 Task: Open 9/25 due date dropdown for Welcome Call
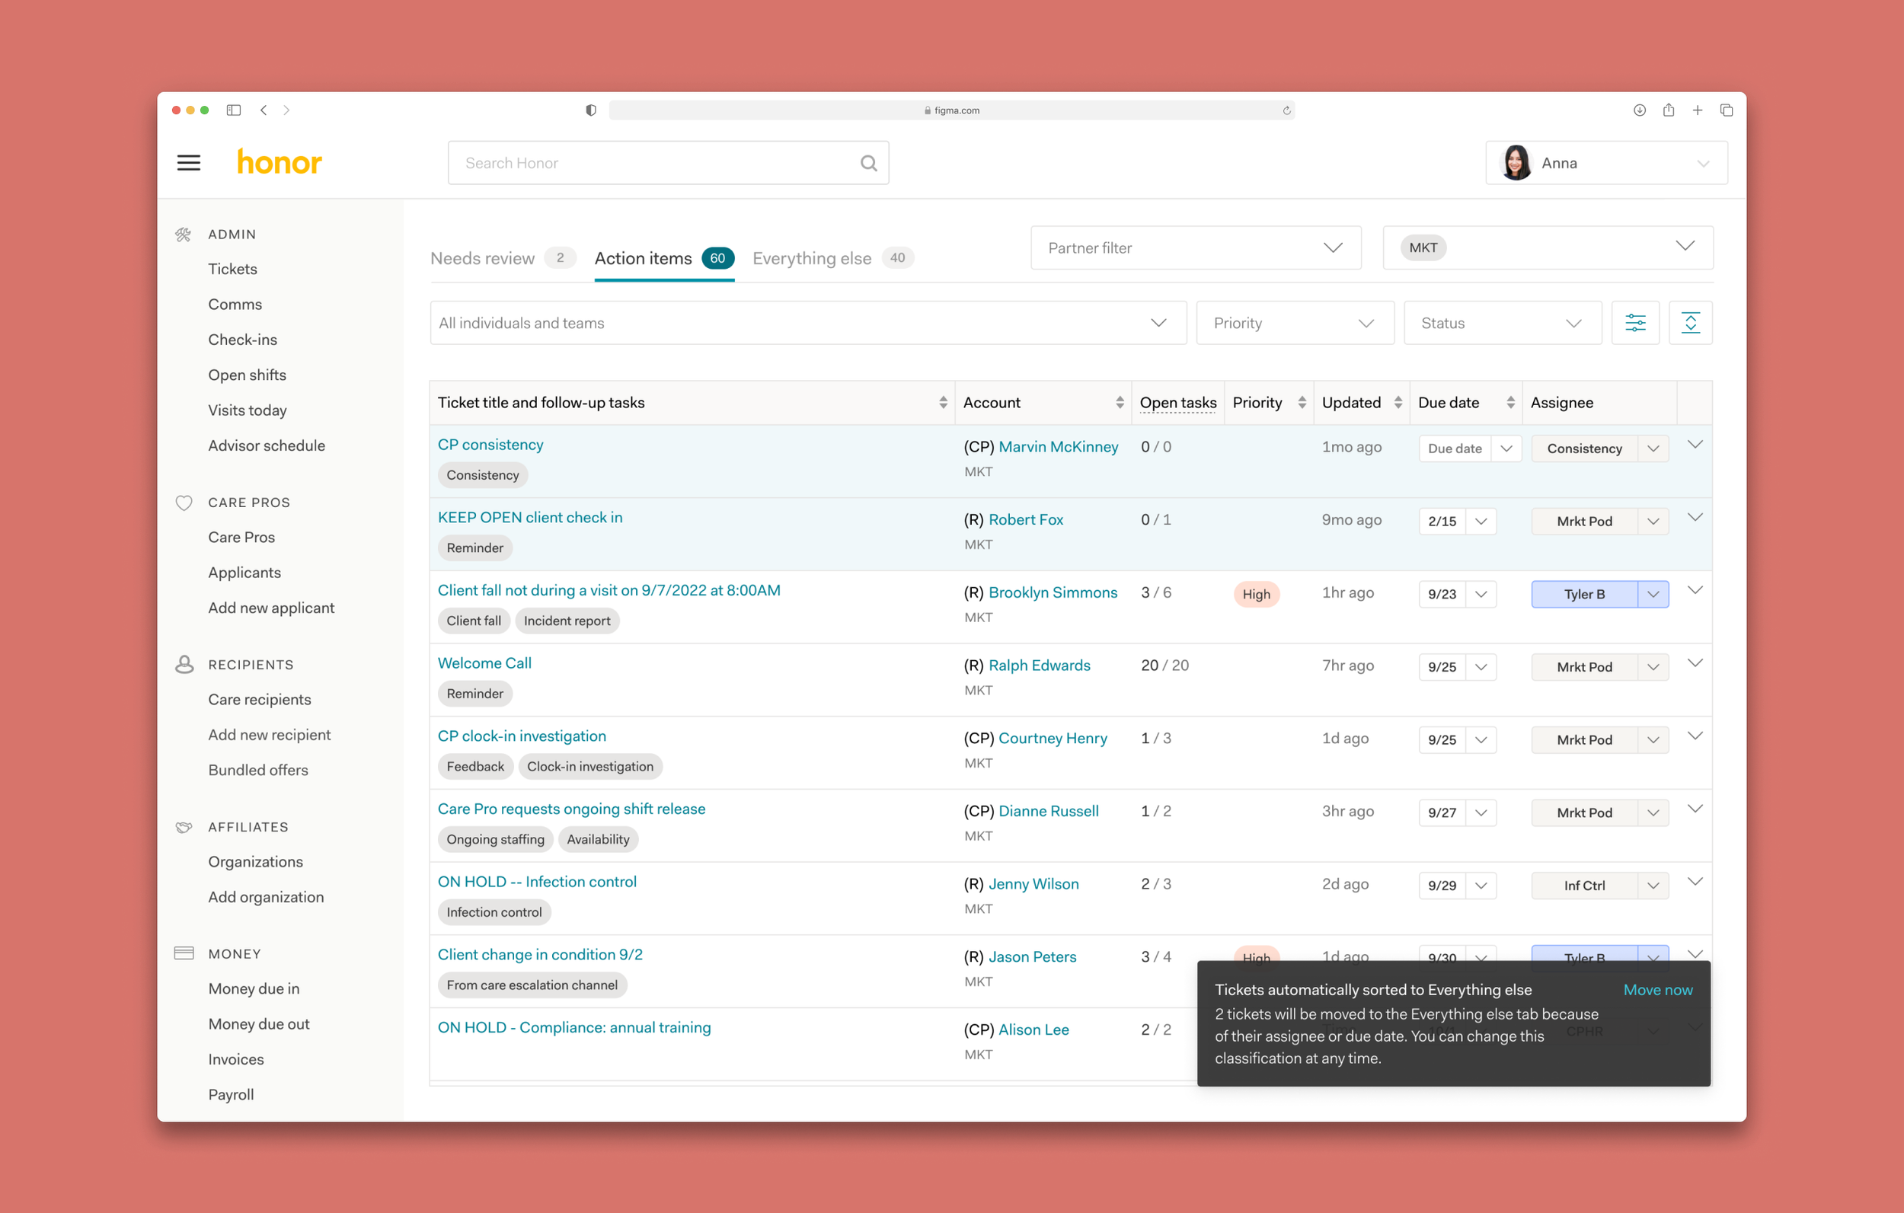click(x=1481, y=666)
